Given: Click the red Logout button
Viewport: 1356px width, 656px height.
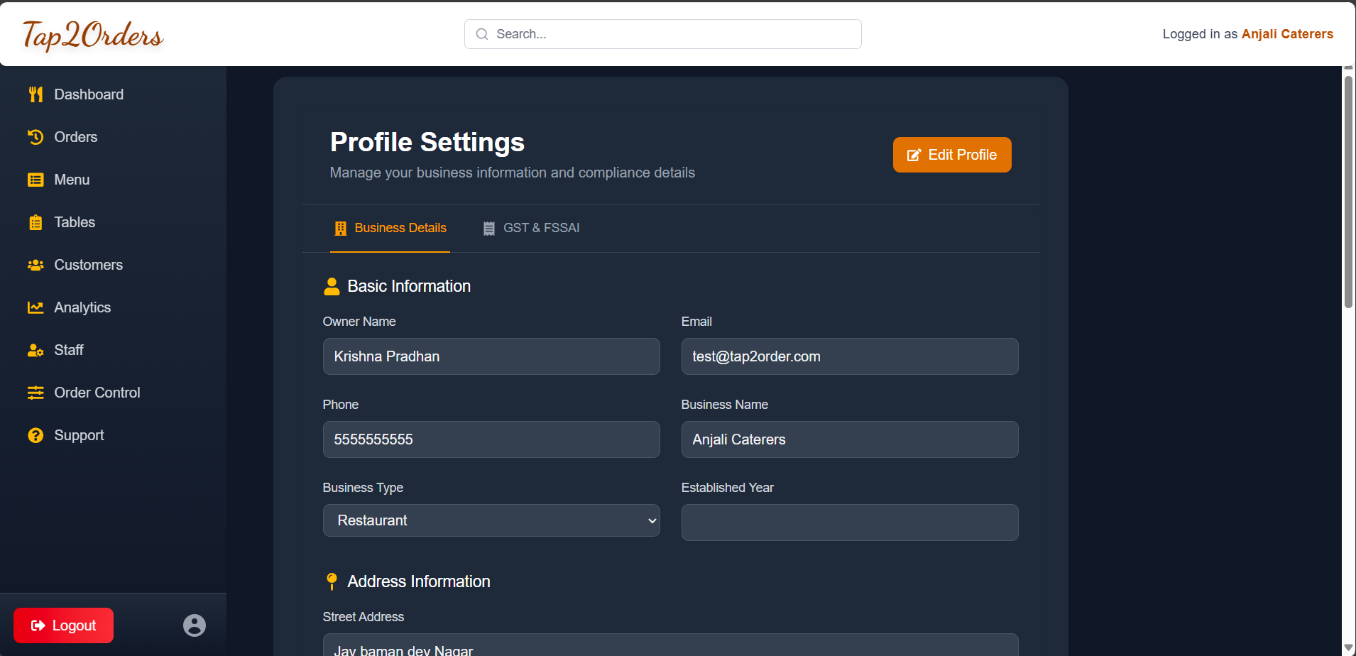Looking at the screenshot, I should click(x=63, y=625).
